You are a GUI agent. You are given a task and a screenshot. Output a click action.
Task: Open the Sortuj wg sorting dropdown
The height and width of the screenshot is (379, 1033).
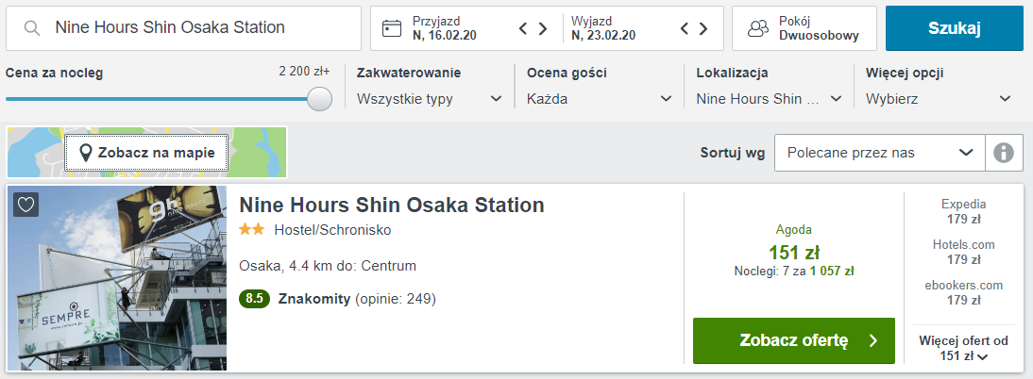(878, 153)
